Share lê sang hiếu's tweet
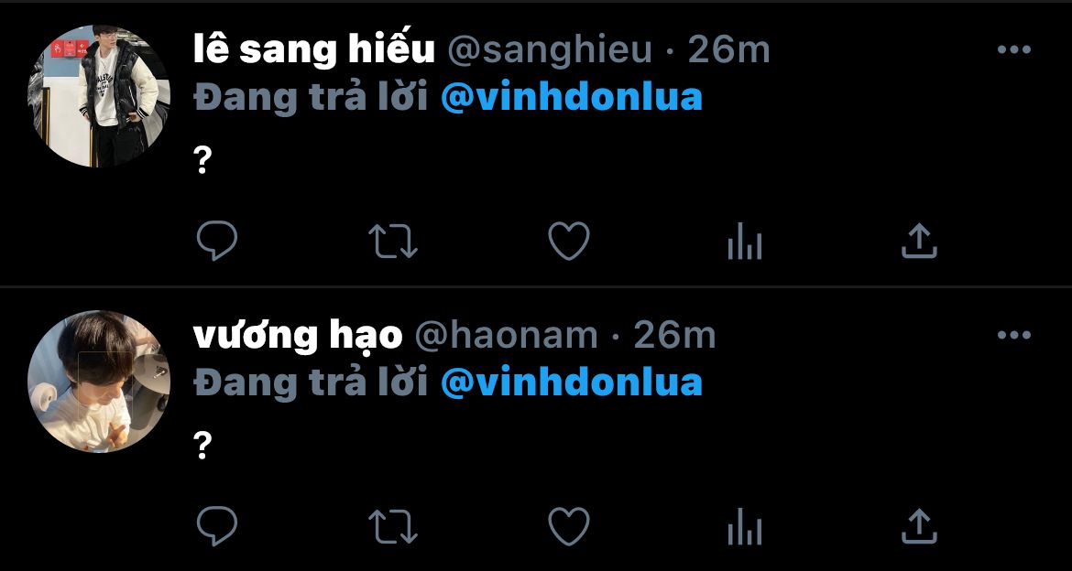This screenshot has width=1072, height=571. point(919,241)
